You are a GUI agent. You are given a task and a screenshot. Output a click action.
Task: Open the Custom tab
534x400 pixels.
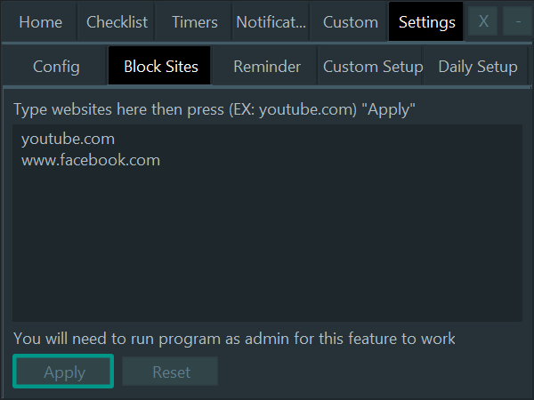[350, 22]
